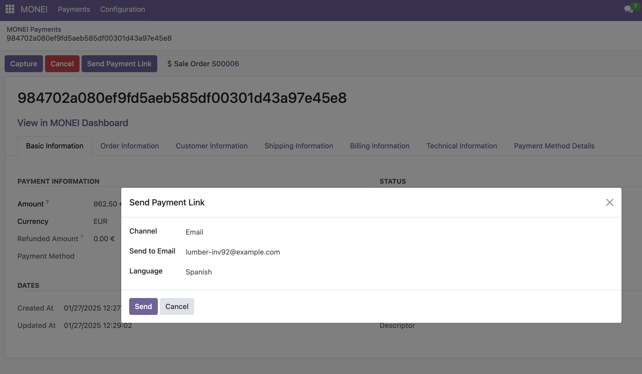Image resolution: width=642 pixels, height=374 pixels.
Task: Switch to the Technical Information tab
Action: (462, 146)
